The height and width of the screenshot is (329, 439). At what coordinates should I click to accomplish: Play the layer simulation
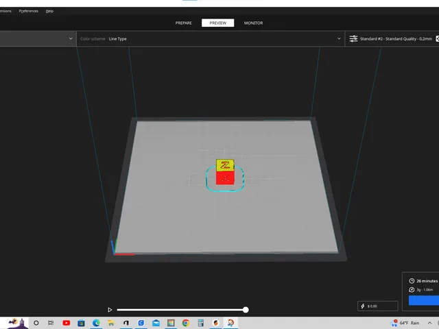(110, 310)
